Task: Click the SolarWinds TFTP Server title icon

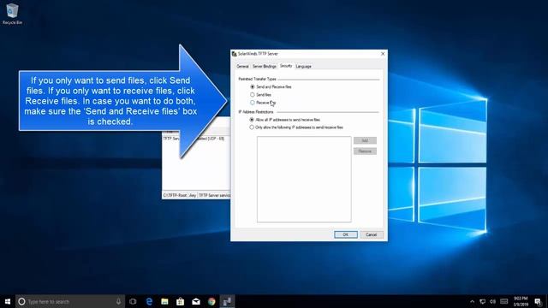Action: tap(234, 54)
